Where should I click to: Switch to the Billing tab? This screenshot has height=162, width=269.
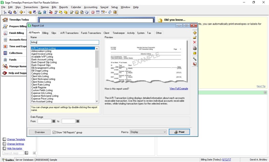coord(45,33)
